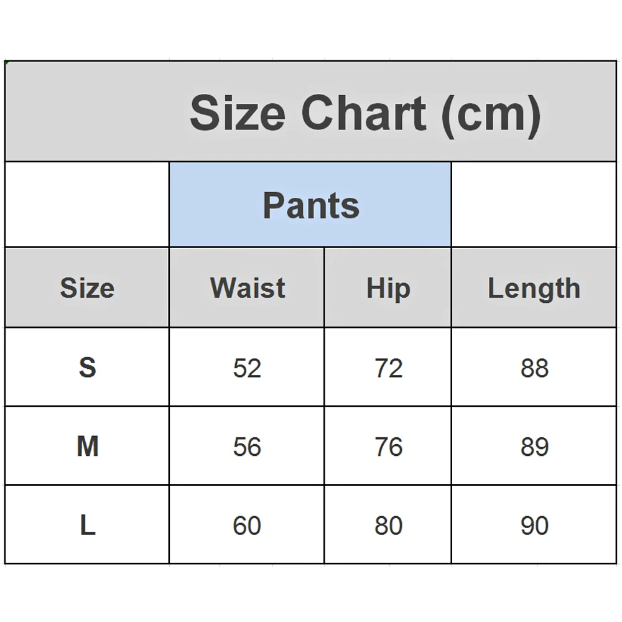
Task: Click the empty cell left of Pants
Action: point(87,205)
